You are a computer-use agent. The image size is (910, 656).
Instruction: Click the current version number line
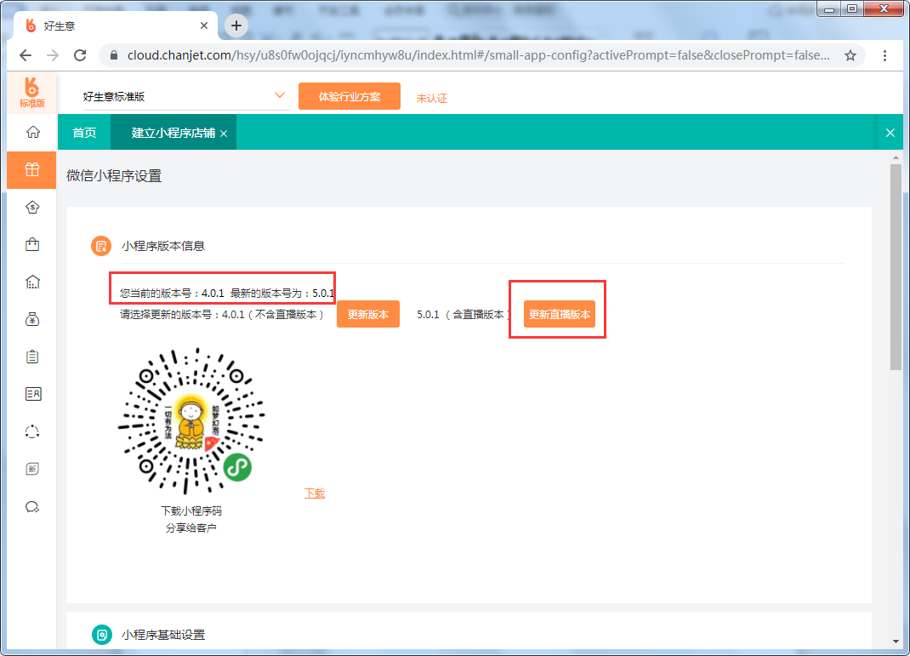point(227,294)
